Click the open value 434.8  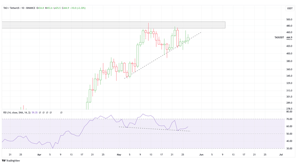[x=40, y=8]
